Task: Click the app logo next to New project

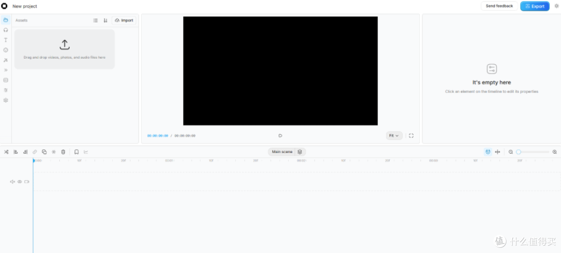Action: 4,6
